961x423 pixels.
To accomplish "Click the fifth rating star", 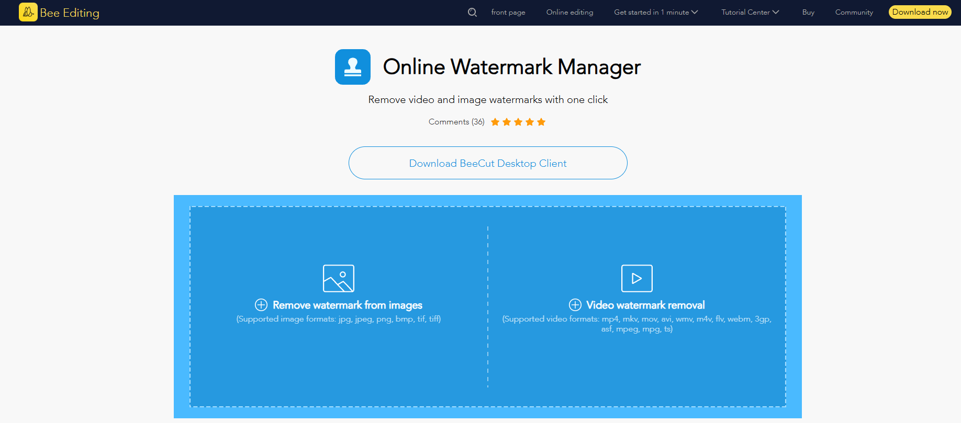I will click(x=541, y=122).
